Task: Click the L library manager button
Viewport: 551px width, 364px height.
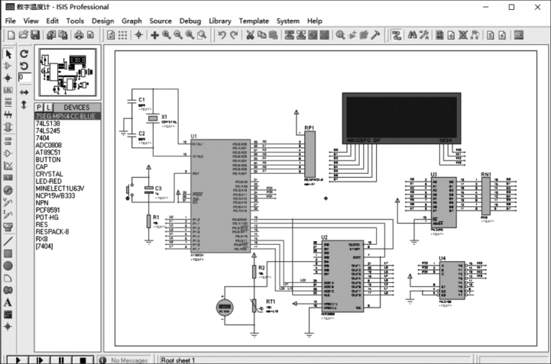Action: pyautogui.click(x=48, y=108)
